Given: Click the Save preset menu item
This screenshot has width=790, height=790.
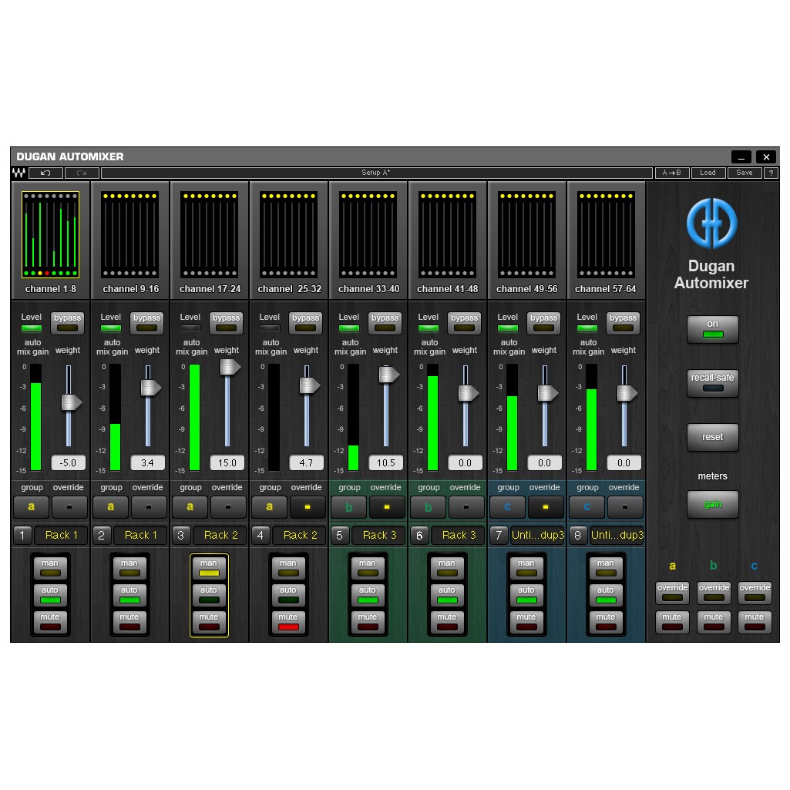Looking at the screenshot, I should (x=744, y=173).
